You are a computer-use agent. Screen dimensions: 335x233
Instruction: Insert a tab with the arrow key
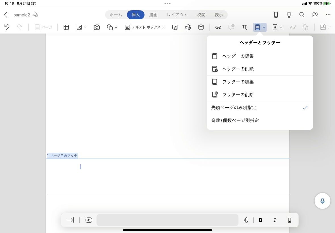pyautogui.click(x=70, y=220)
